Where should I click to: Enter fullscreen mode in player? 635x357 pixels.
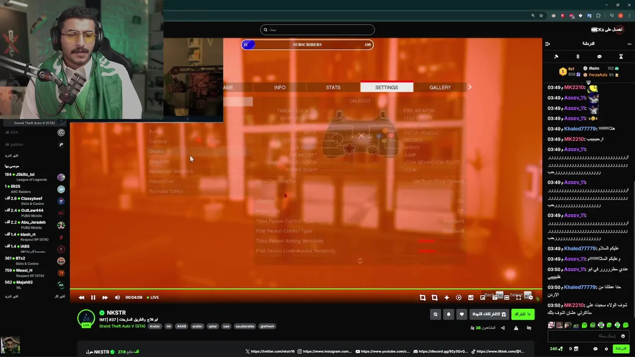click(518, 297)
